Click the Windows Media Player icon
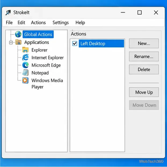This screenshot has height=167, width=167. (26, 80)
